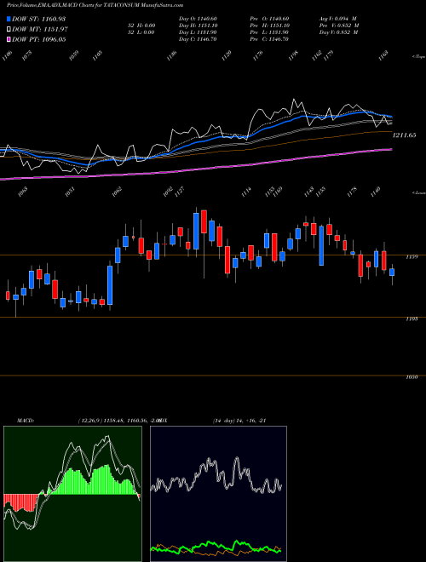426x562 pixels.
Task: Click the Day V: 0.852 M value
Action: (339, 32)
